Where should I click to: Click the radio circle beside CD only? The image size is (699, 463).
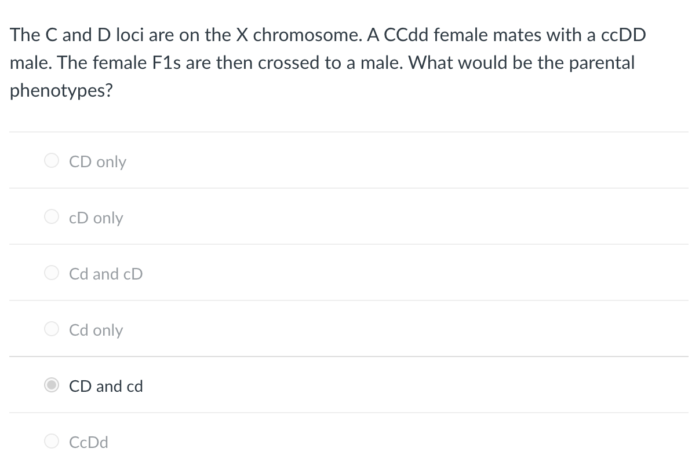pos(51,160)
